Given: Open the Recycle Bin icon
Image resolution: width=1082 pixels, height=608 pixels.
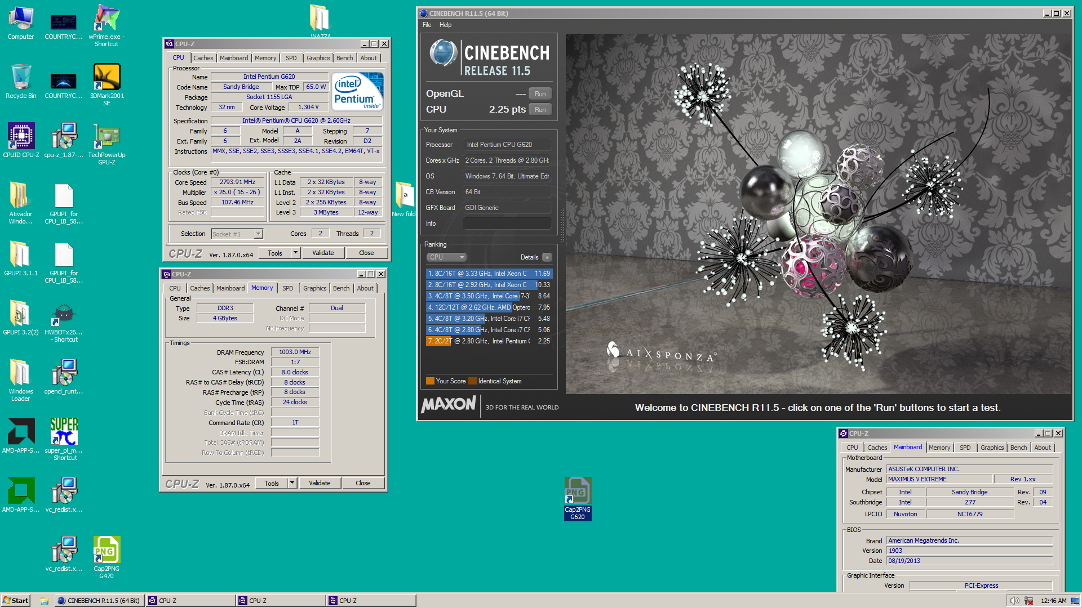Looking at the screenshot, I should click(x=21, y=82).
